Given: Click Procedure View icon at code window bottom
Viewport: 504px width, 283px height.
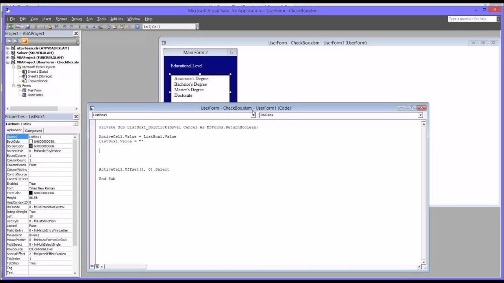Looking at the screenshot, I should (92, 267).
